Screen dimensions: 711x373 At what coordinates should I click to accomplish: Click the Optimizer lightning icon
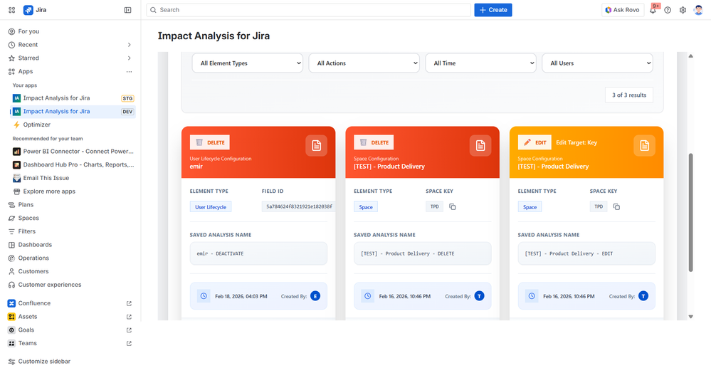17,125
